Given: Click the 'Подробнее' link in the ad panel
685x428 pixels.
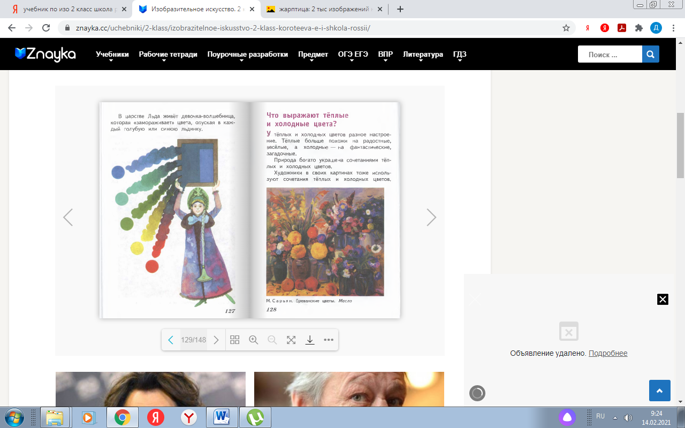Looking at the screenshot, I should [608, 353].
